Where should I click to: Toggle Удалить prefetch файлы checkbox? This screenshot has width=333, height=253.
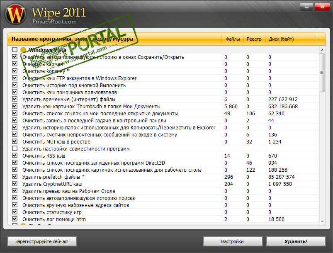click(15, 177)
